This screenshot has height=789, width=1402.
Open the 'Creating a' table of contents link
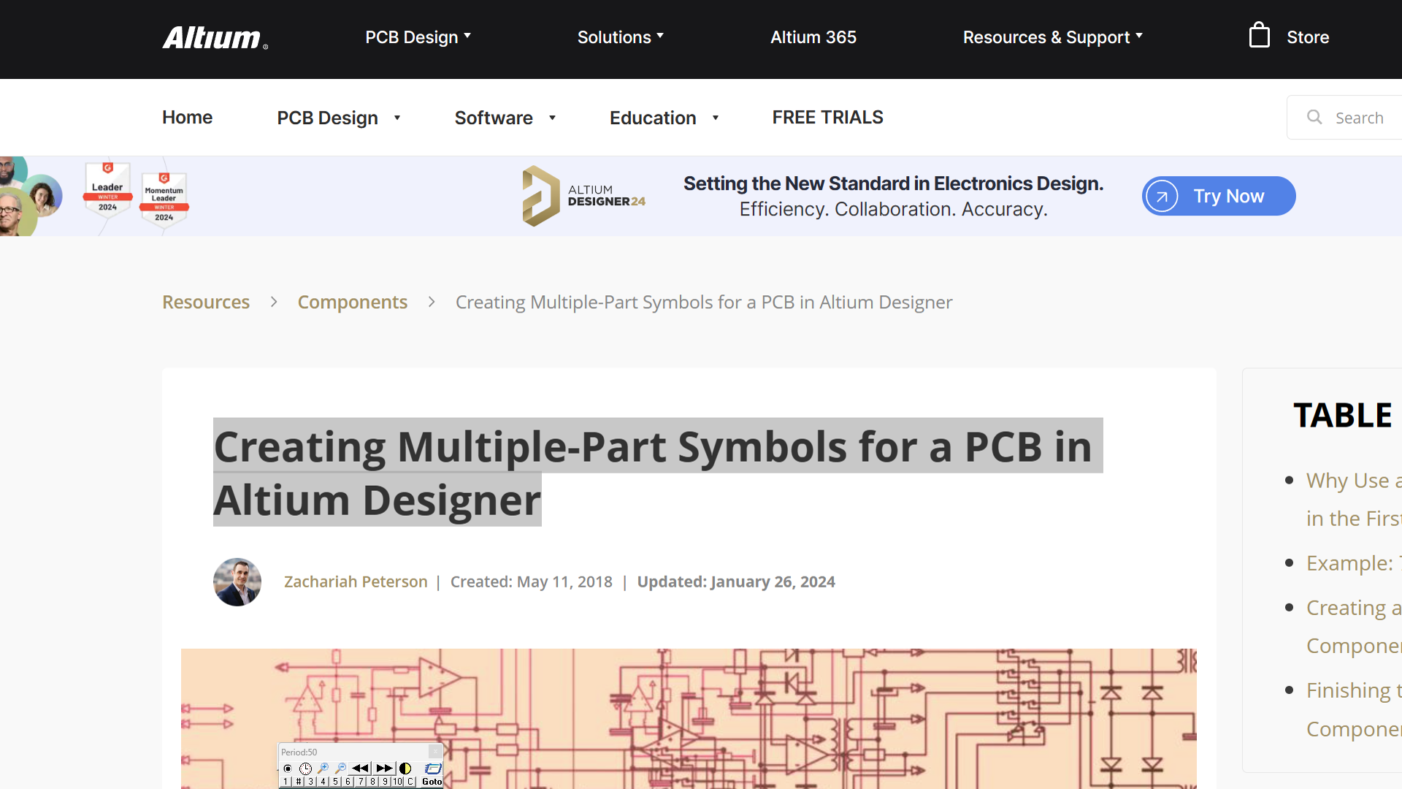(1354, 626)
